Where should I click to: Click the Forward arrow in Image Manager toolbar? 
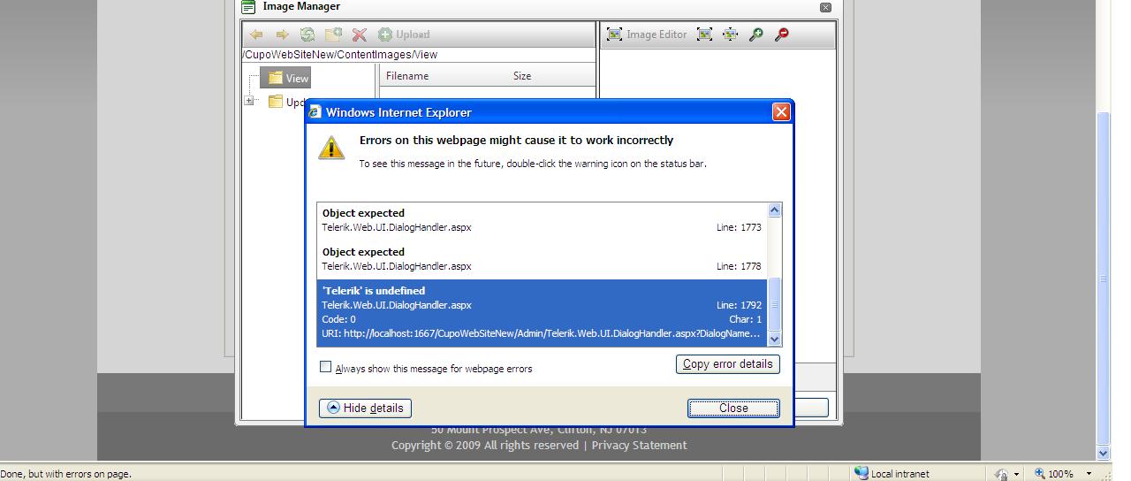pos(282,34)
